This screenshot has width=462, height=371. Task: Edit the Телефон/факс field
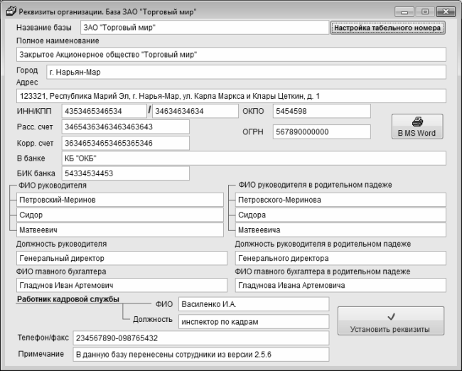point(201,338)
